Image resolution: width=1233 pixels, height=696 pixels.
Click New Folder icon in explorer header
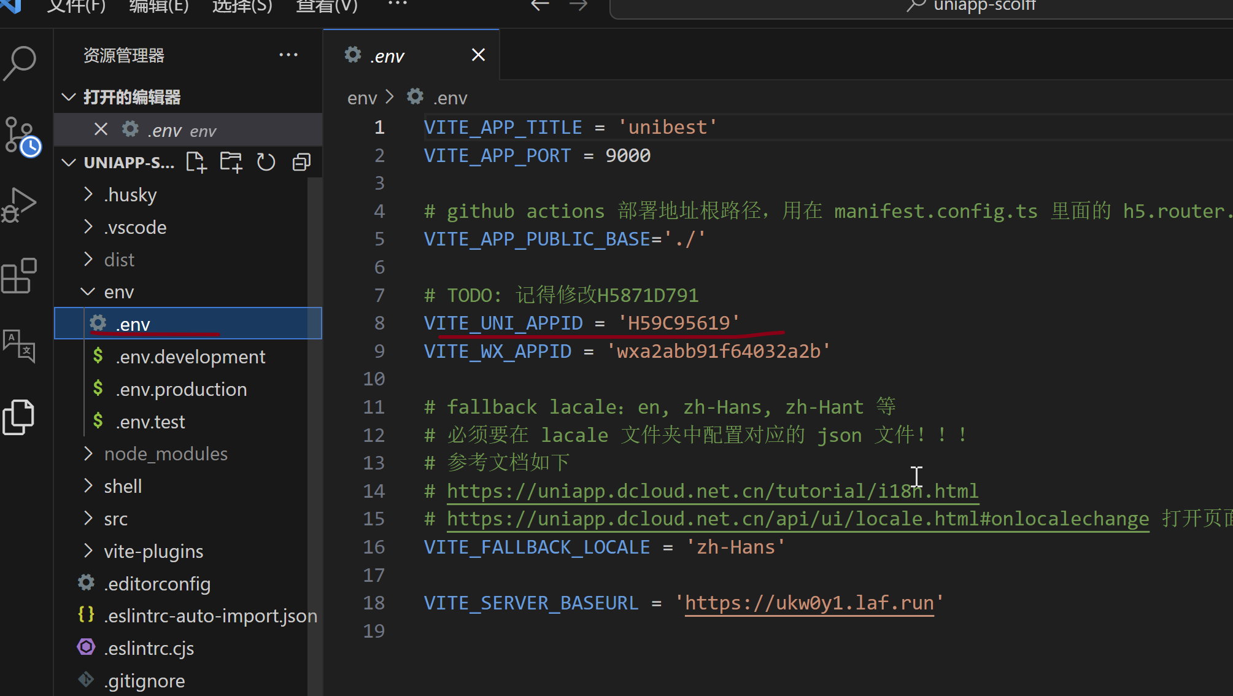pyautogui.click(x=231, y=163)
